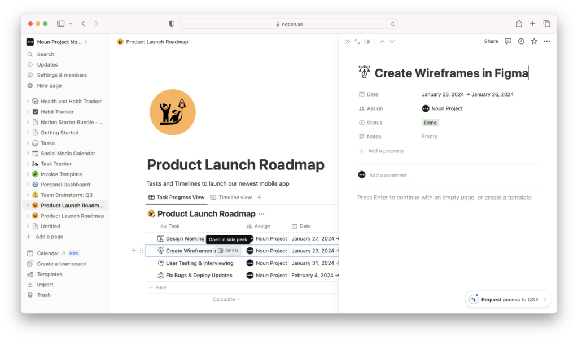Open a new Safari tab with plus icon
The width and height of the screenshot is (578, 341).
tap(533, 24)
